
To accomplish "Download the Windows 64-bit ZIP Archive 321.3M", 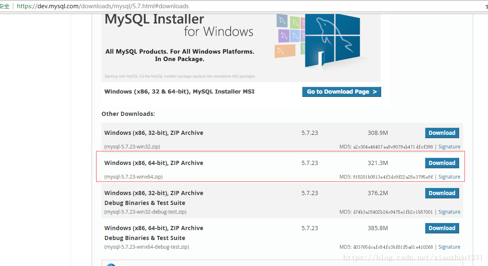I will click(442, 163).
